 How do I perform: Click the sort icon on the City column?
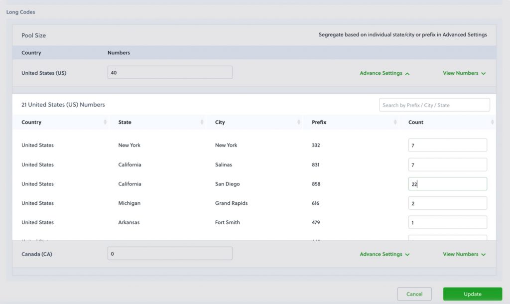[300, 122]
